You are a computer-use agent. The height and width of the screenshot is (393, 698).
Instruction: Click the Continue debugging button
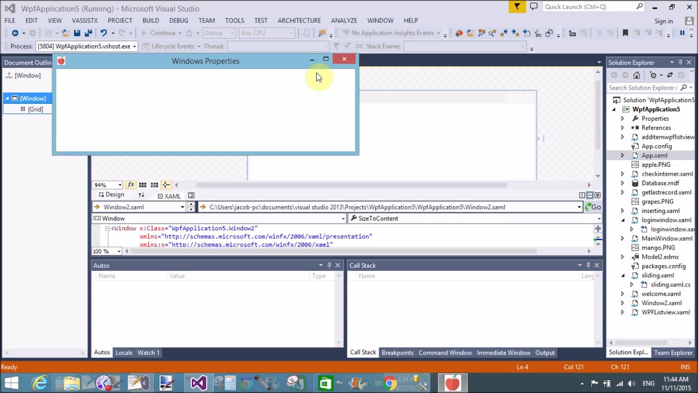(158, 33)
